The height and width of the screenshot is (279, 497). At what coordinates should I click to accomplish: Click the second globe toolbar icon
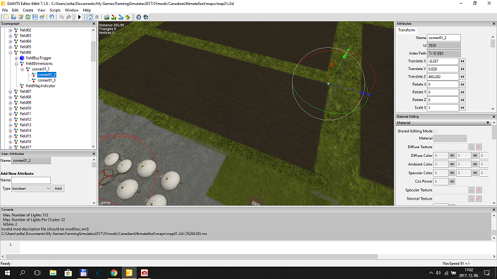pyautogui.click(x=146, y=17)
